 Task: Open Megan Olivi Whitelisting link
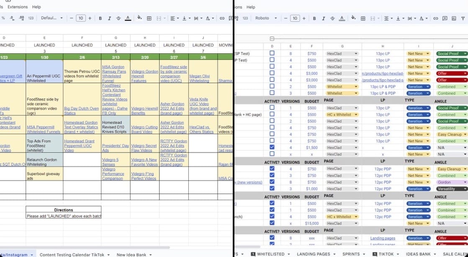pyautogui.click(x=199, y=78)
